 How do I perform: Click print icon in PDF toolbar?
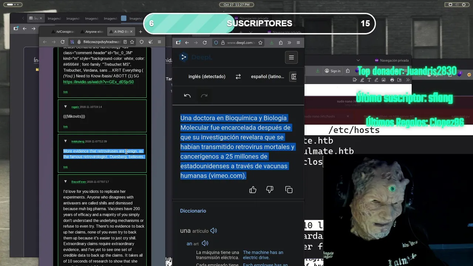click(392, 80)
